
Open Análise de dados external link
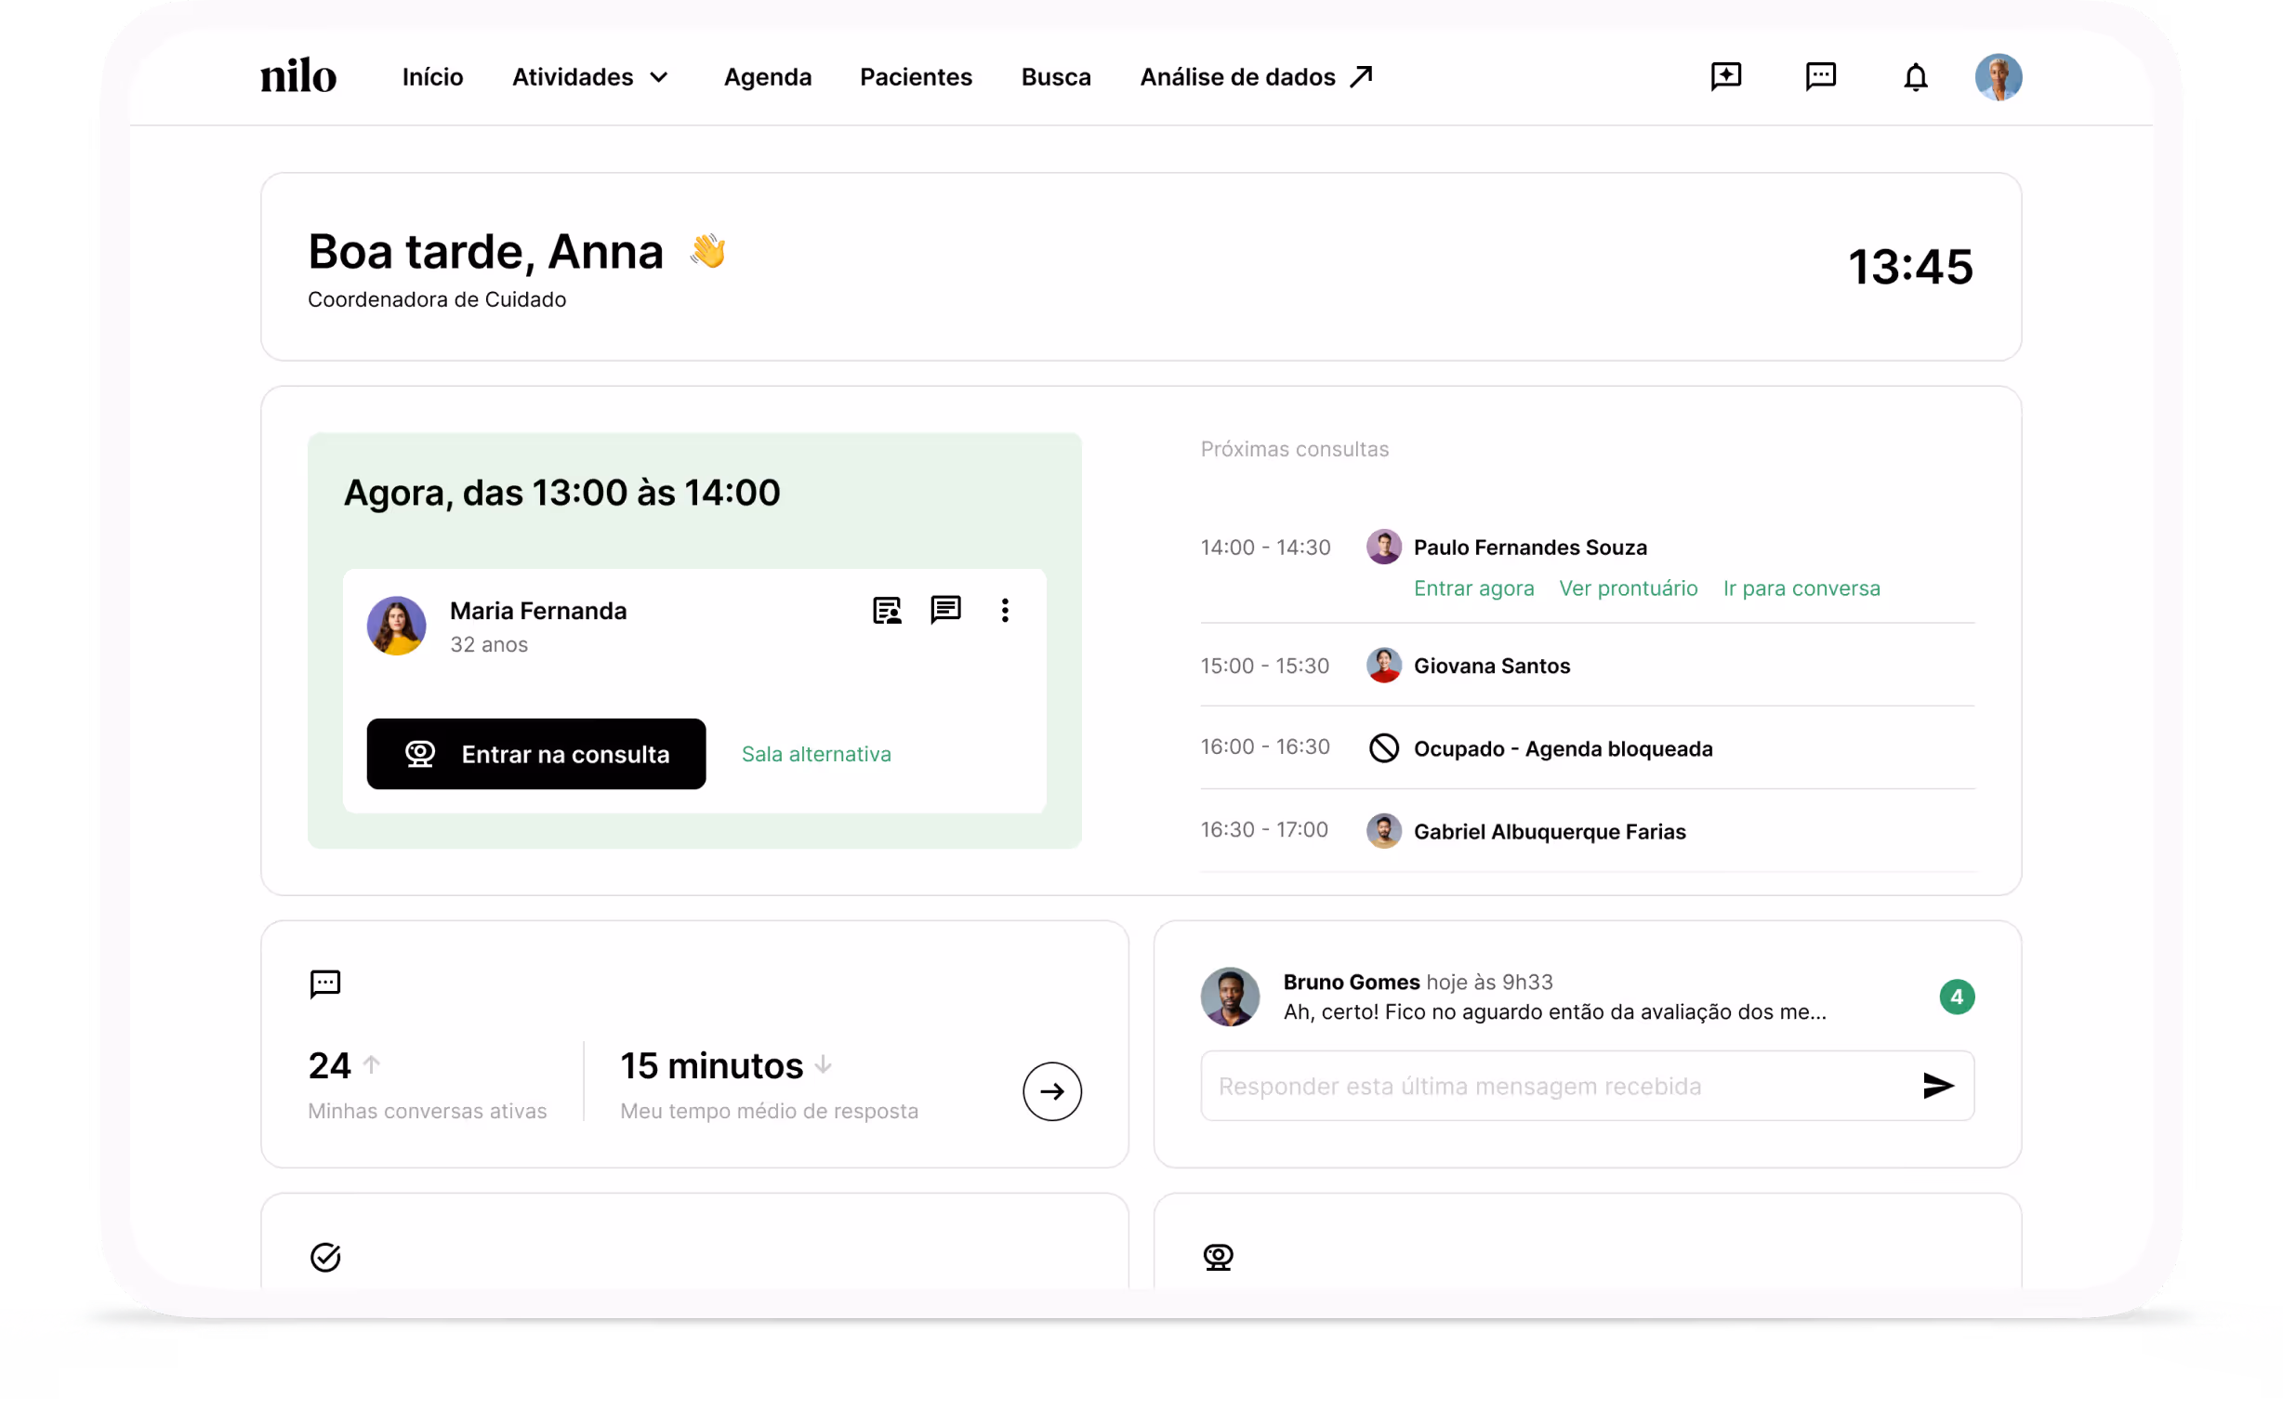pos(1255,76)
